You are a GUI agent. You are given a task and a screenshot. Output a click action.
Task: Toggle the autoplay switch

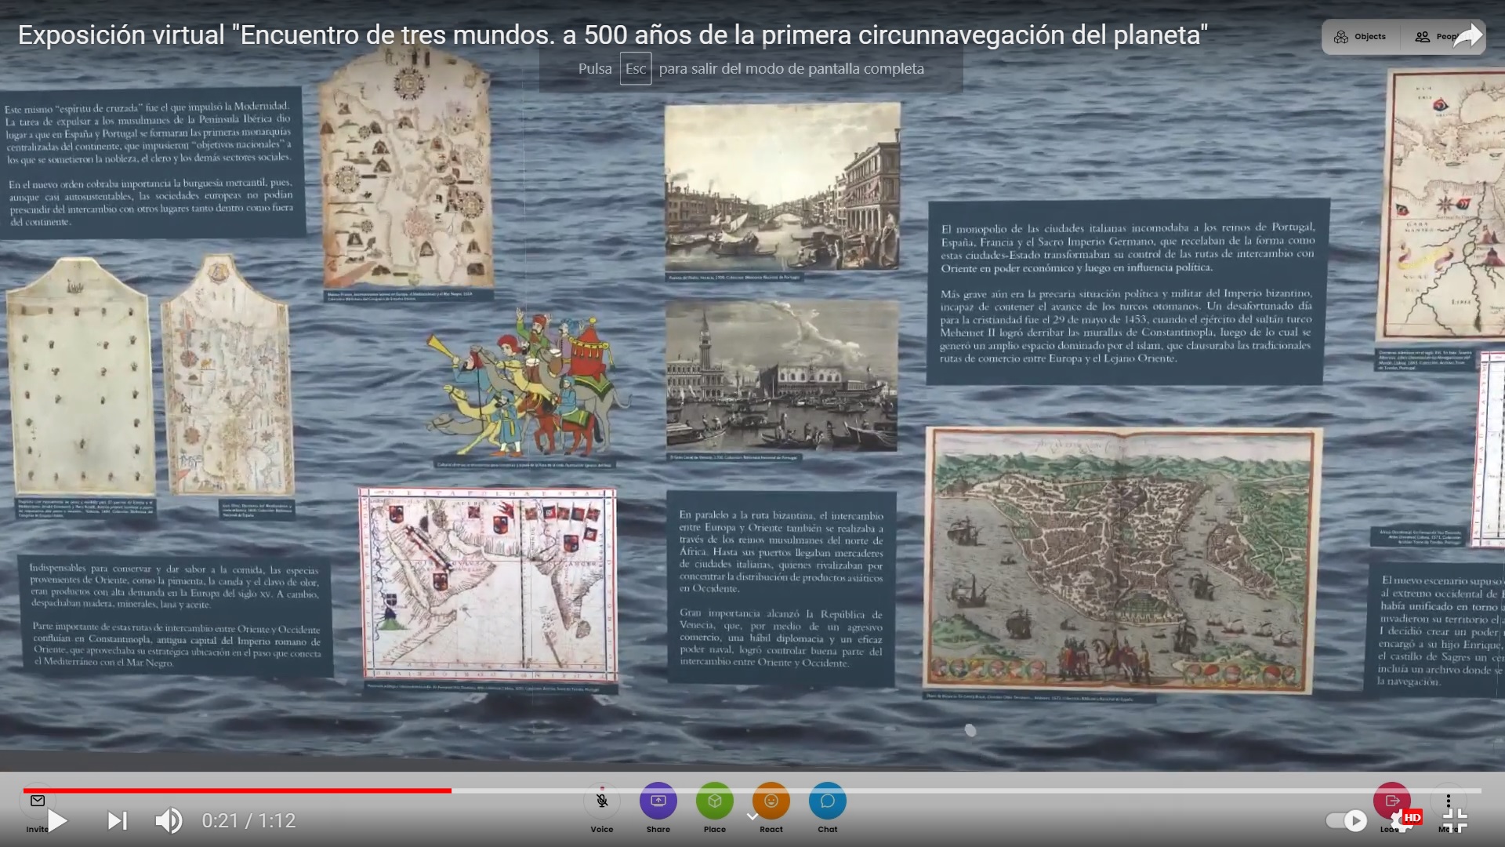pyautogui.click(x=1346, y=821)
